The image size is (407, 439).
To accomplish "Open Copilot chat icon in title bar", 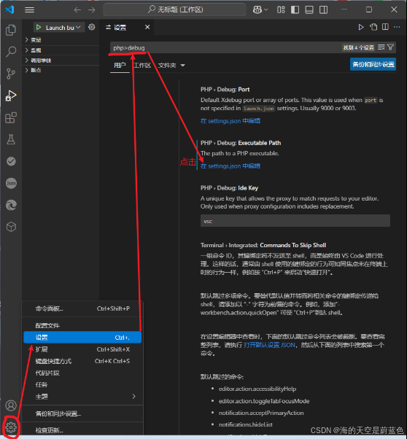I will (x=257, y=9).
